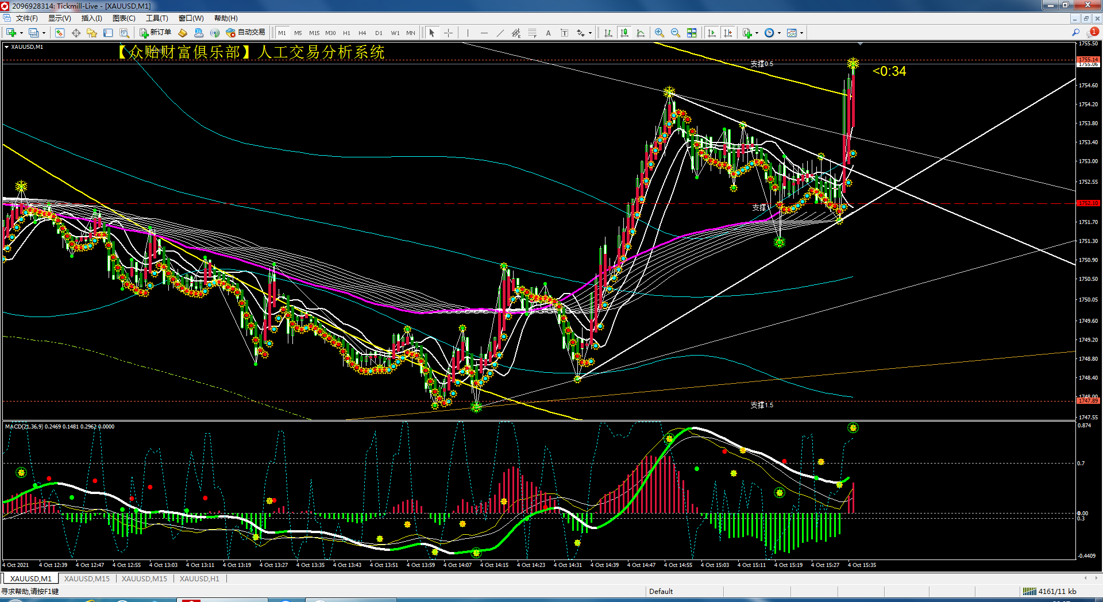This screenshot has width=1103, height=602.
Task: Switch chart timeframe to W1
Action: (x=395, y=33)
